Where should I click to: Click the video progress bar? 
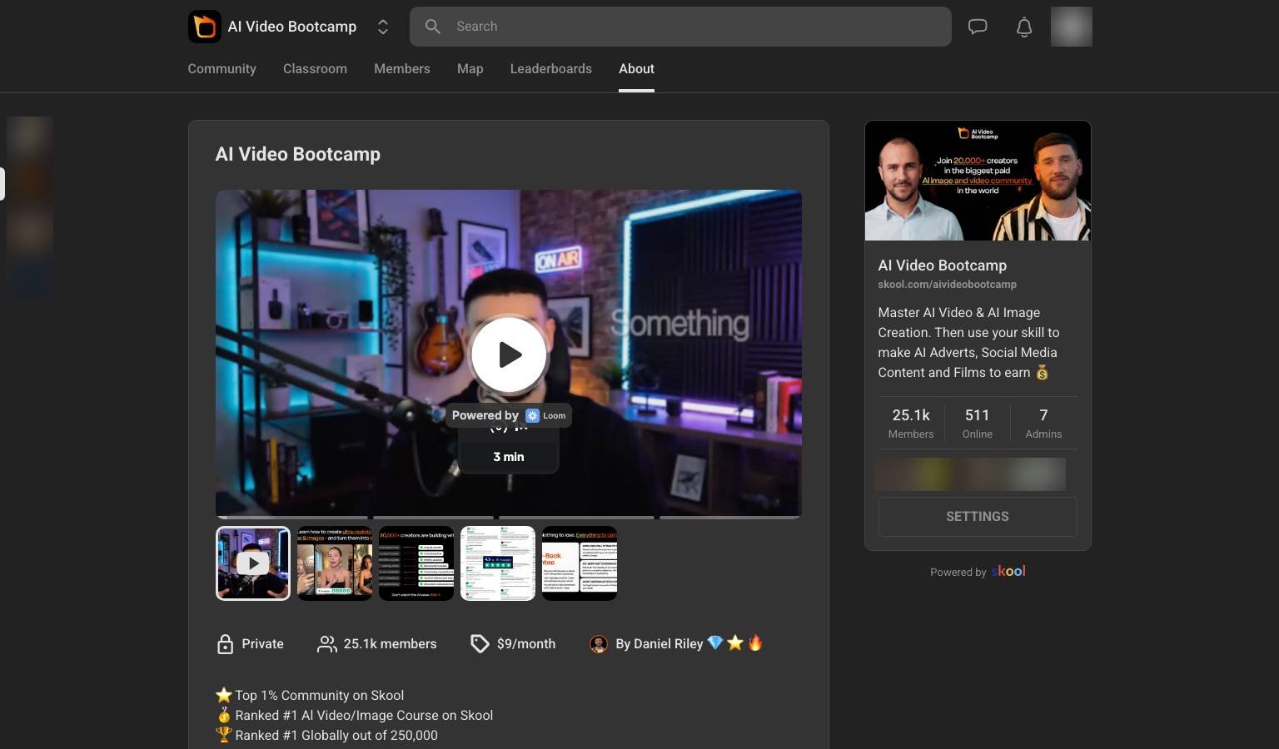click(509, 517)
